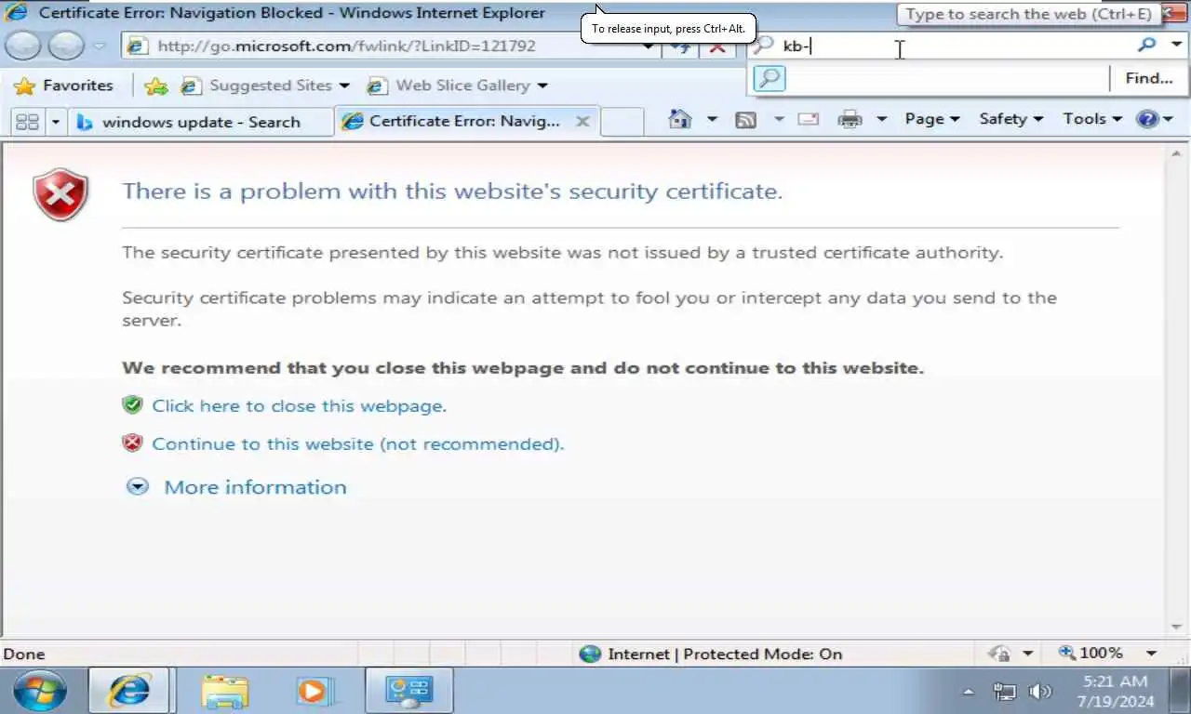Click the Internet Explorer title bar icon
The width and height of the screenshot is (1191, 714).
16,13
